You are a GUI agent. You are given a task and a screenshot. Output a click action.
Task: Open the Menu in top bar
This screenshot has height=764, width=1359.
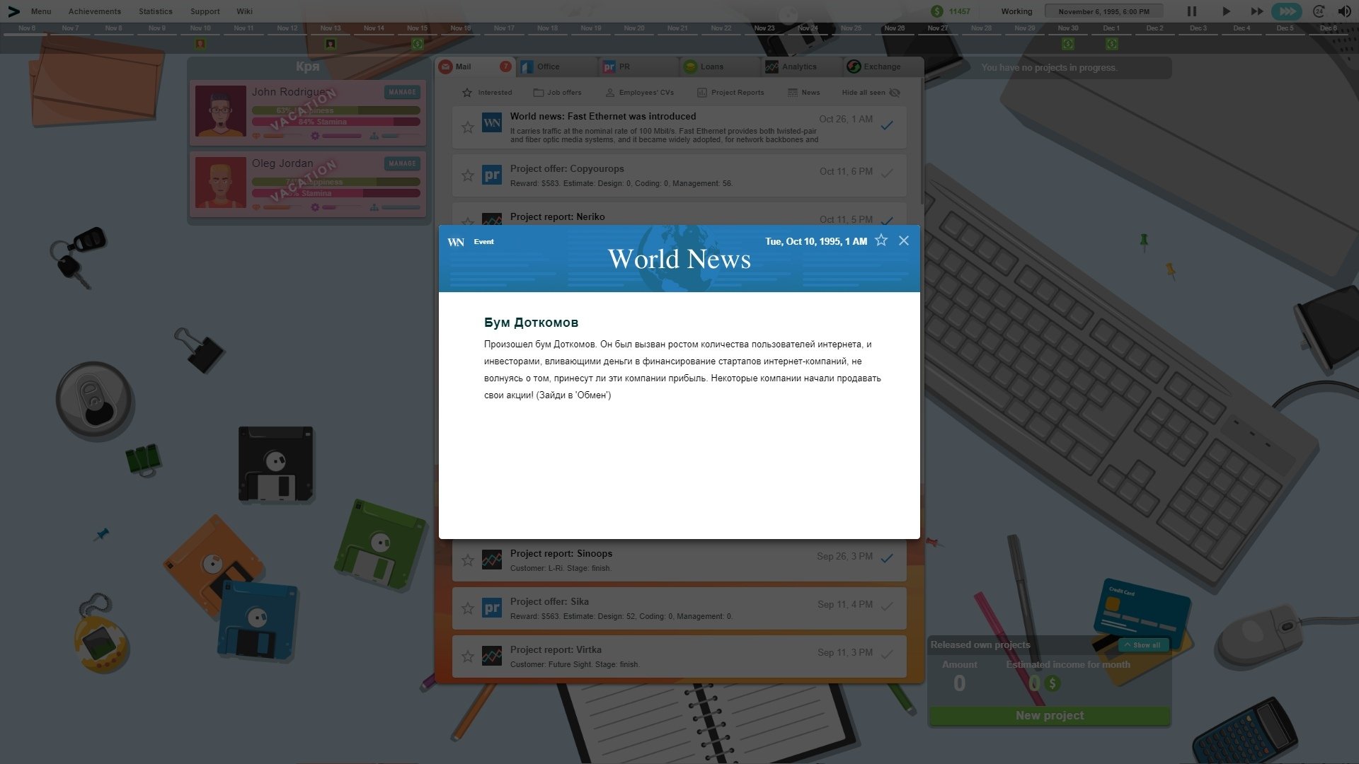click(x=40, y=11)
